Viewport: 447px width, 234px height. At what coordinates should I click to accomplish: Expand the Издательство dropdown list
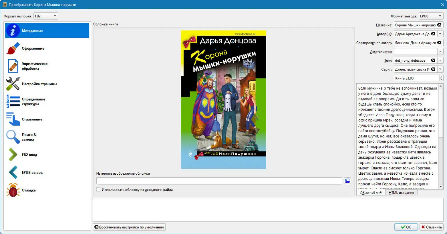tap(440, 52)
